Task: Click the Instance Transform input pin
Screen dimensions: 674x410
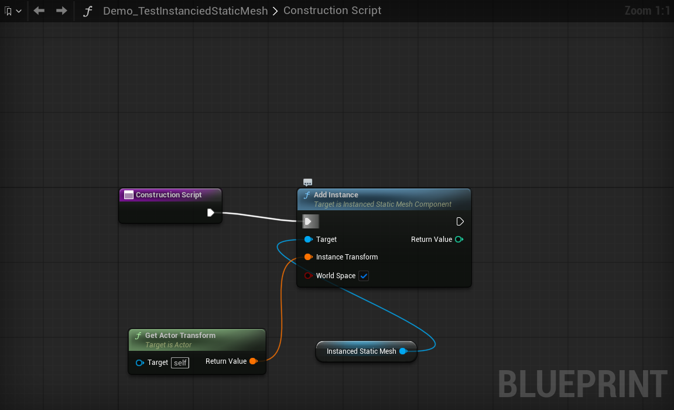Action: click(308, 257)
